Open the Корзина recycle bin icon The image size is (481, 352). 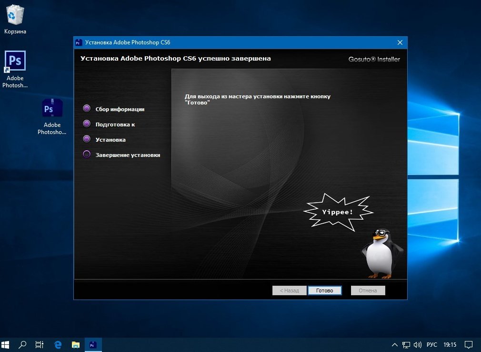pyautogui.click(x=15, y=19)
